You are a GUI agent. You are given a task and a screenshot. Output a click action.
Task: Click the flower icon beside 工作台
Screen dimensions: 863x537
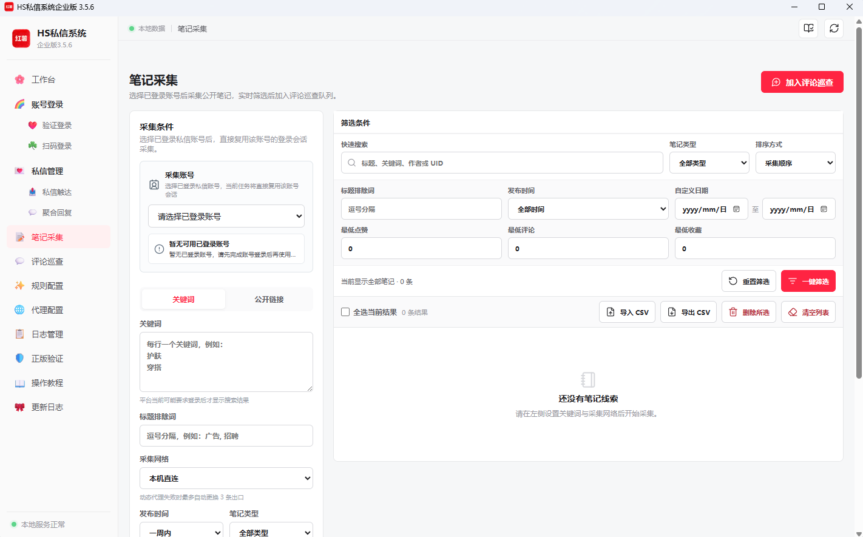tap(19, 79)
